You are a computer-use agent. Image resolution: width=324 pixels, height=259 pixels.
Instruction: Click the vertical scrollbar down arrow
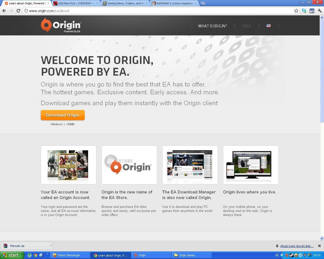[x=322, y=238]
